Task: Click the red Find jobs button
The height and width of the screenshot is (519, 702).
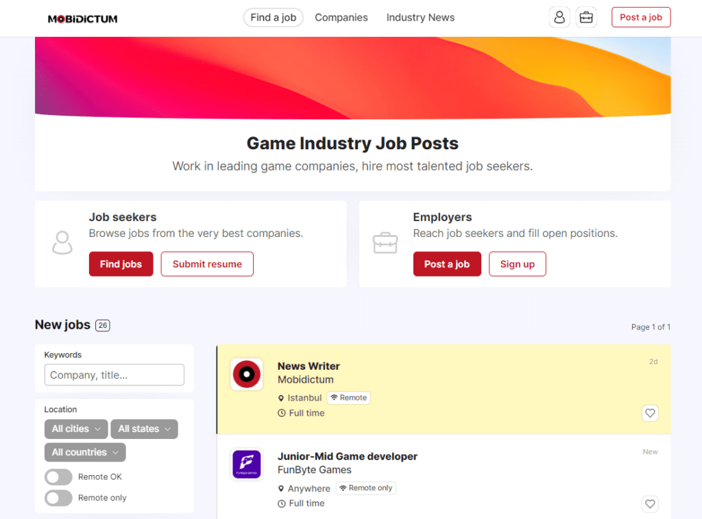Action: click(x=121, y=264)
